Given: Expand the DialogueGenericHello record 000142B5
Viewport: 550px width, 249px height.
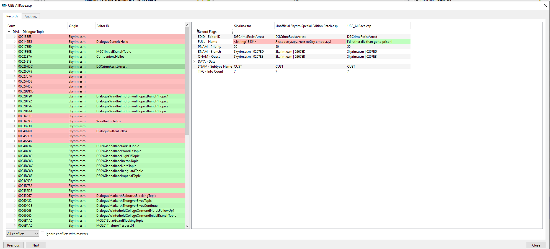Looking at the screenshot, I should [15, 42].
